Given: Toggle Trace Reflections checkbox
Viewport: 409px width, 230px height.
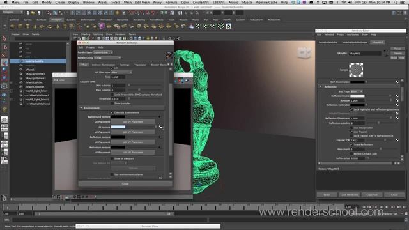Looking at the screenshot, I should 351,144.
